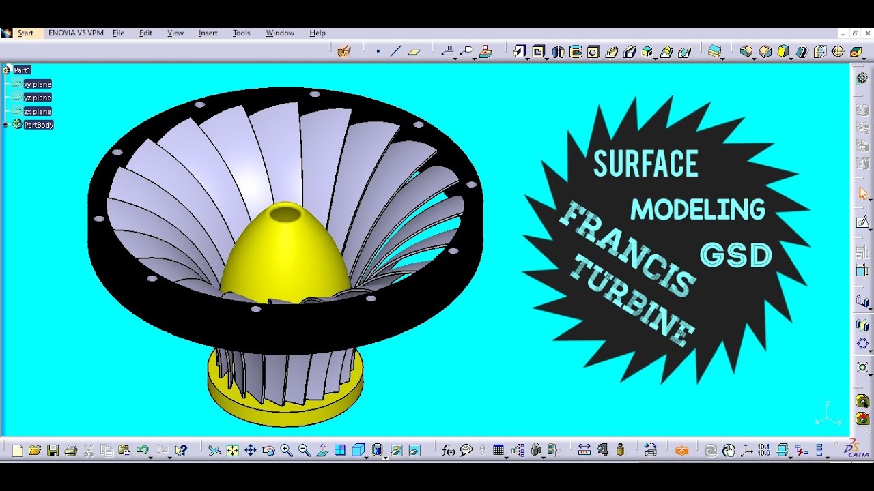
Task: Click the orange Capture camera icon
Action: pos(681,450)
